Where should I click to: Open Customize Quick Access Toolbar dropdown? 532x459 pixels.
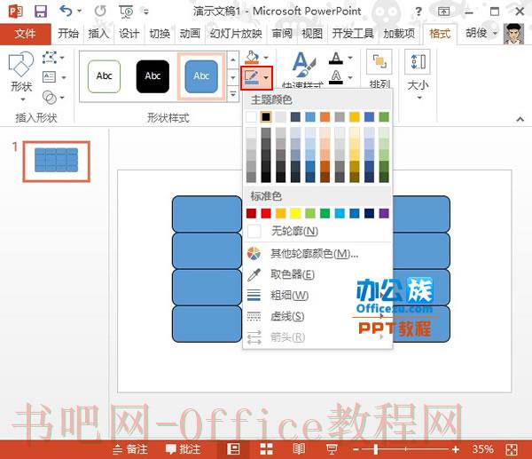pyautogui.click(x=146, y=12)
